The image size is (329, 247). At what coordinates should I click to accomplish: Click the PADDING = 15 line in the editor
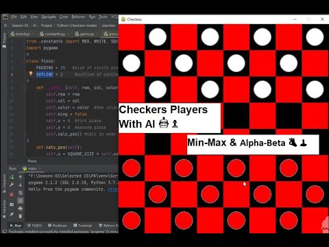51,68
